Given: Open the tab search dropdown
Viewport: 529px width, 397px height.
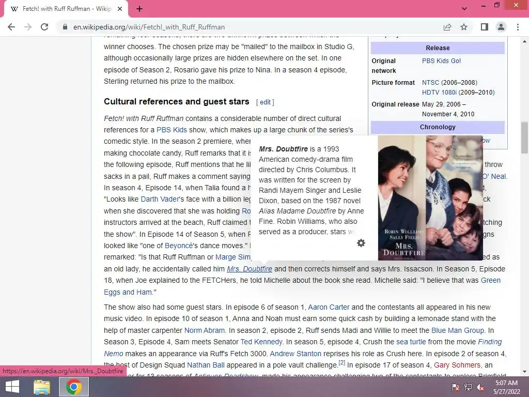Looking at the screenshot, I should 464,9.
